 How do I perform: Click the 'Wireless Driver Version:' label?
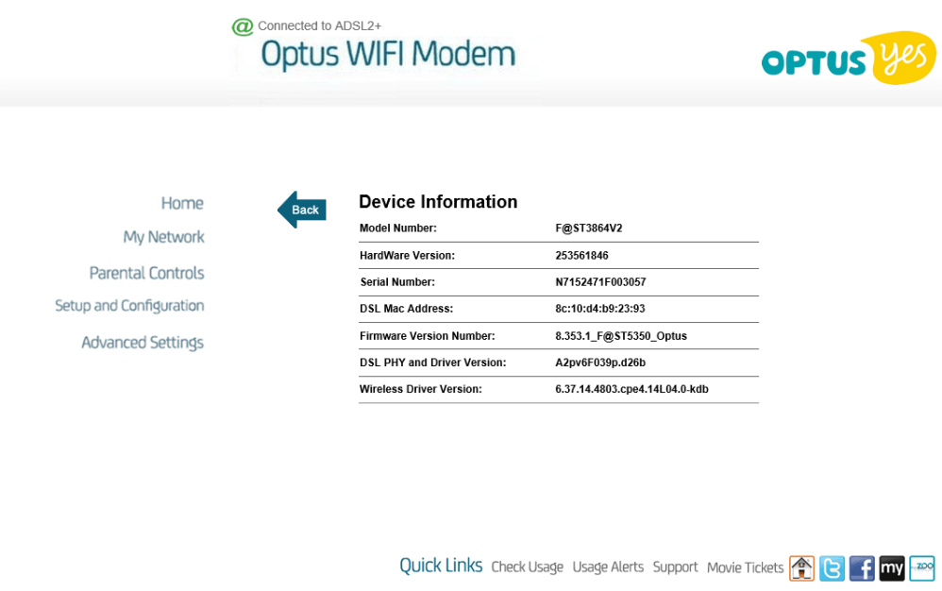(421, 389)
